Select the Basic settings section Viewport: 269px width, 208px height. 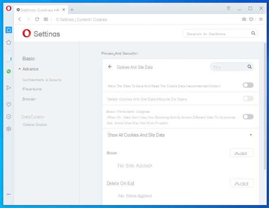pyautogui.click(x=29, y=59)
